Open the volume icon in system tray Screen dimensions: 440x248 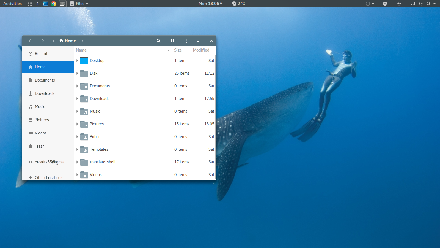tap(420, 4)
